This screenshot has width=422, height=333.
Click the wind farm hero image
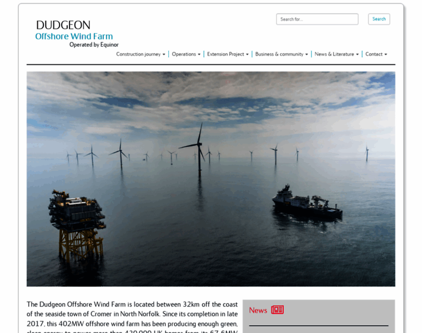click(x=211, y=179)
